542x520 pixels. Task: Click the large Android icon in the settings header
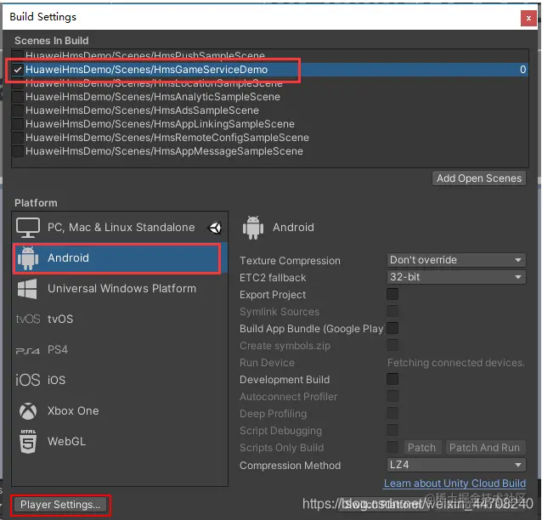coord(253,228)
